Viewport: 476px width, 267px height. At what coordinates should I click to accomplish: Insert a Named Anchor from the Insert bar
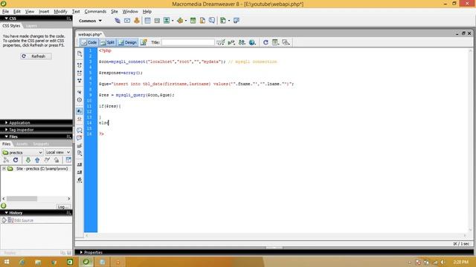pyautogui.click(x=137, y=21)
